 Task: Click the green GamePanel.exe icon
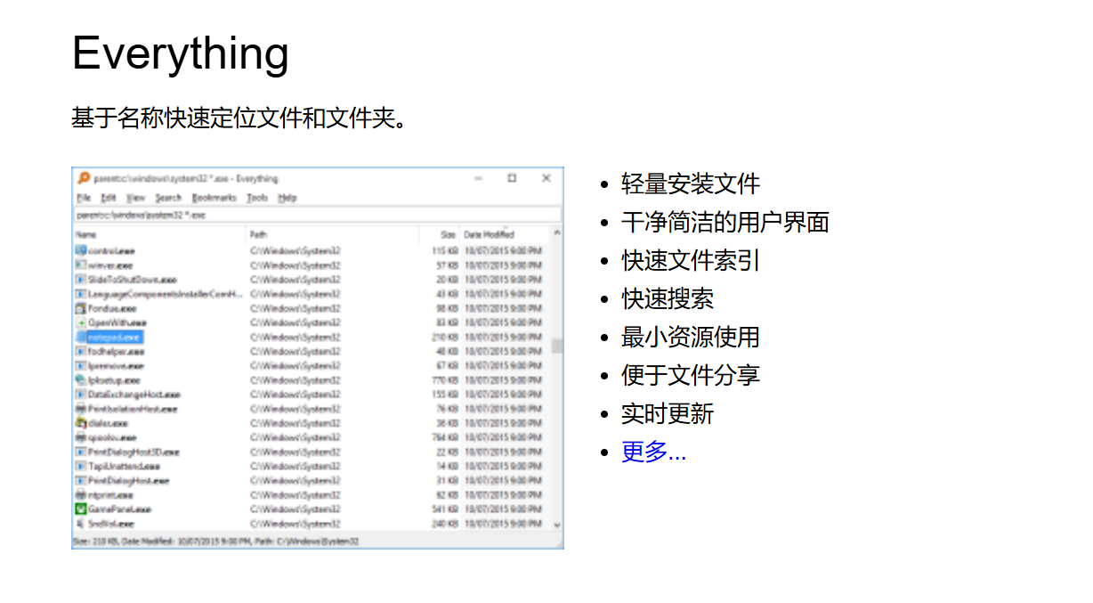(81, 509)
